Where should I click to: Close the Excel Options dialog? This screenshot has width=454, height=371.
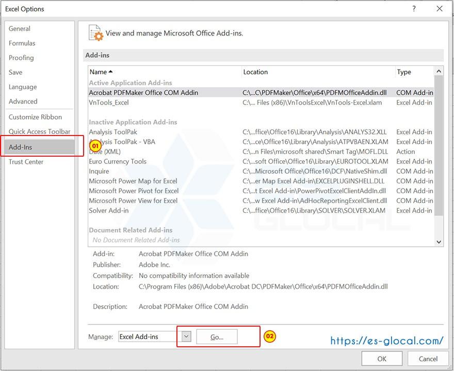(439, 9)
